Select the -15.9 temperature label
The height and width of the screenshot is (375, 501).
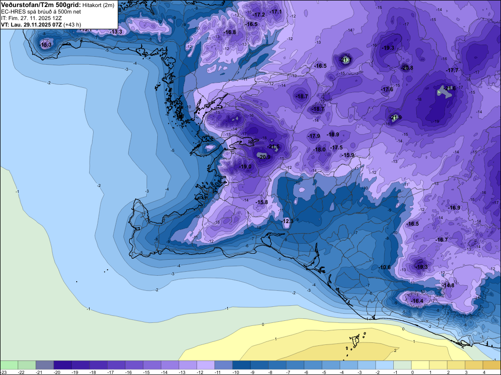pyautogui.click(x=348, y=155)
